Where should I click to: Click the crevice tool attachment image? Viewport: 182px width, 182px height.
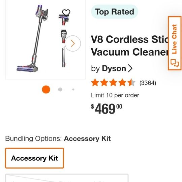coord(64,57)
